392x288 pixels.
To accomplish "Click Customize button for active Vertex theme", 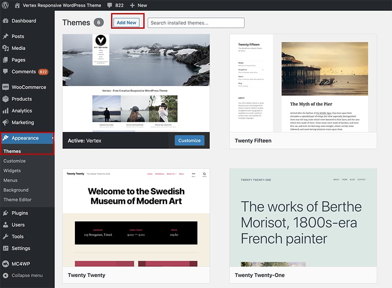I will coord(189,141).
